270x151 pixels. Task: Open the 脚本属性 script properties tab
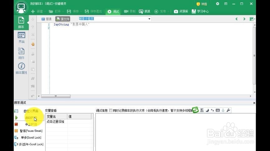[21, 68]
